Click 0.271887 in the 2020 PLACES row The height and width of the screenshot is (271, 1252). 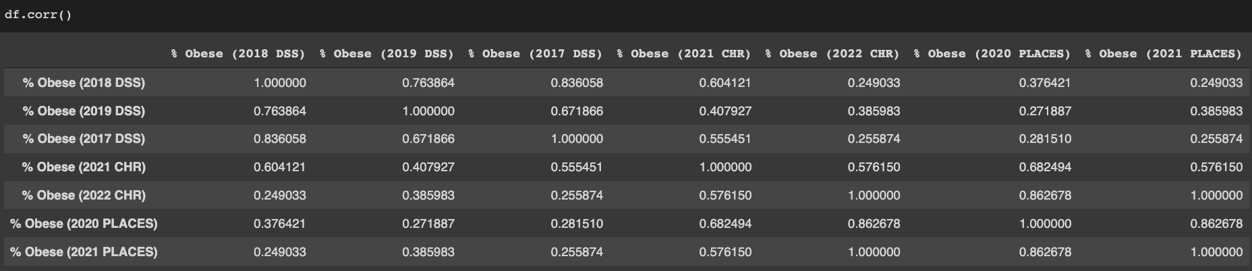[428, 224]
